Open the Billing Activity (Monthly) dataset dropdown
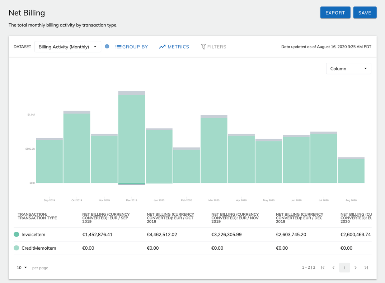 click(67, 47)
